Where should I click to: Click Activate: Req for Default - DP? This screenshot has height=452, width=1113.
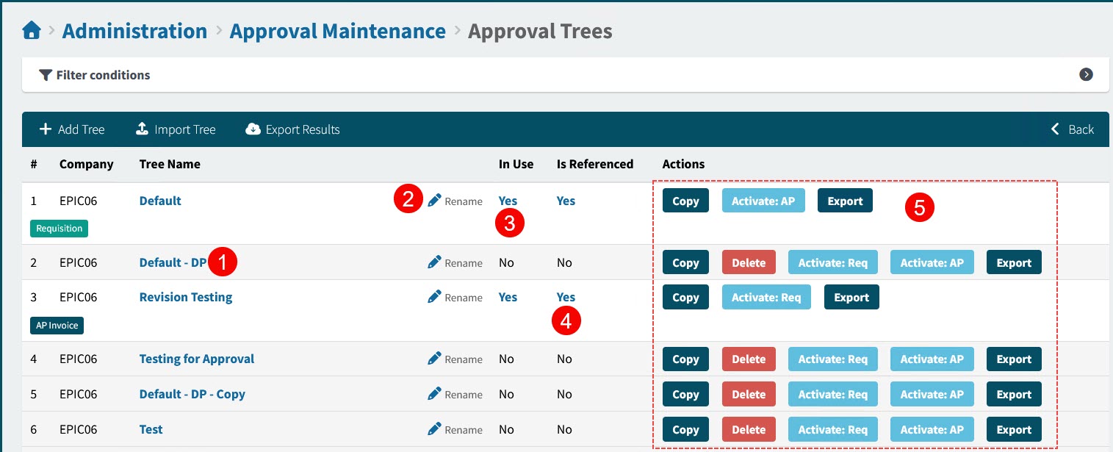pos(833,262)
